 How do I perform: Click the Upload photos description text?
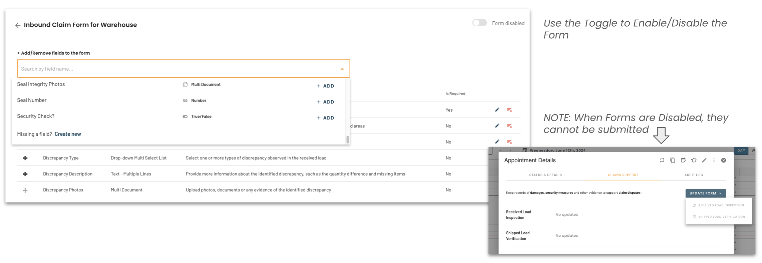click(258, 190)
